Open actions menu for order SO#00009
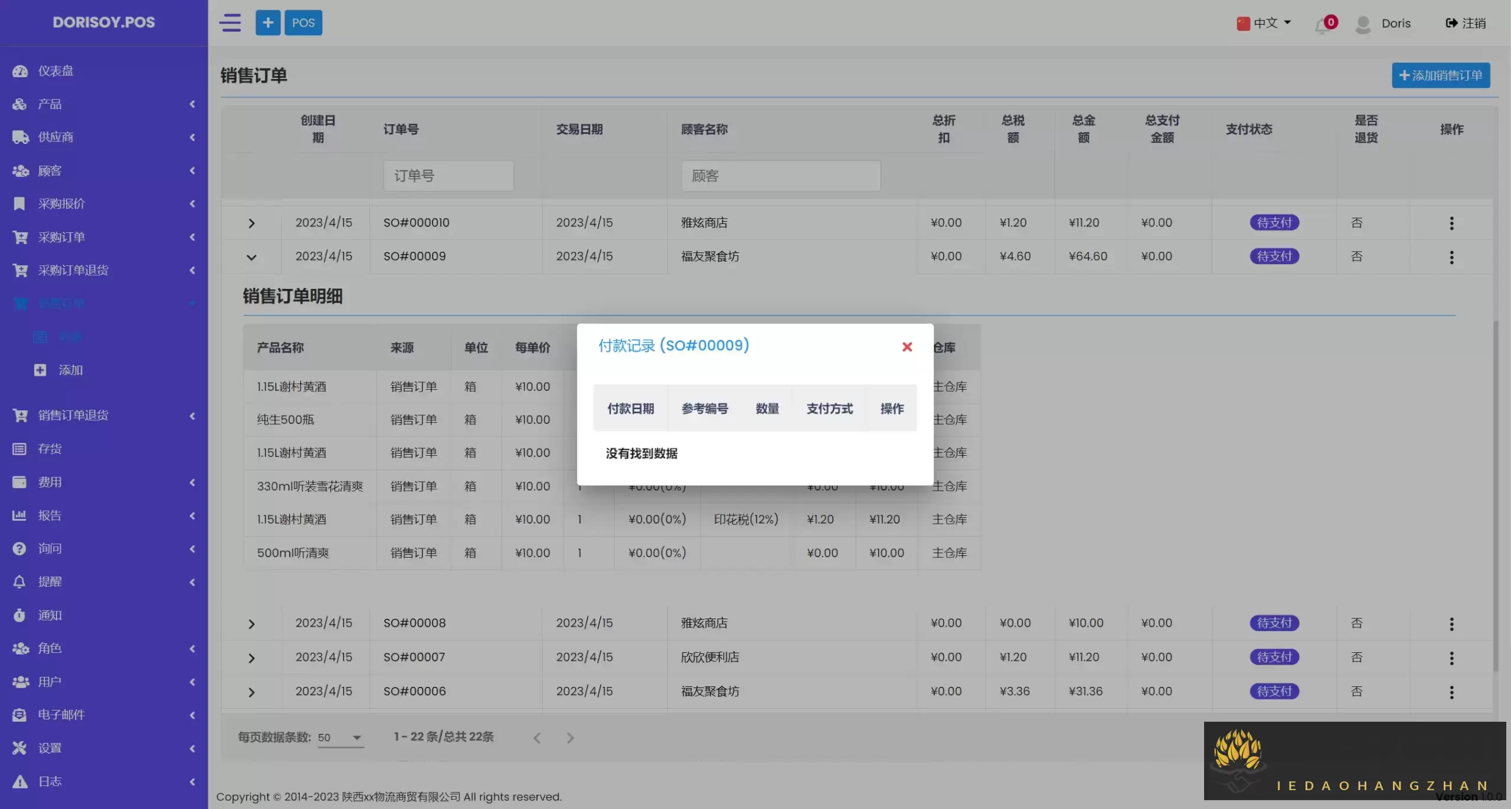The width and height of the screenshot is (1511, 809). pos(1451,257)
